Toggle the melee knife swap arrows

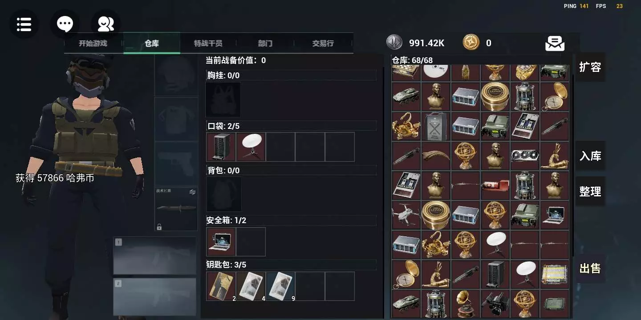click(192, 192)
